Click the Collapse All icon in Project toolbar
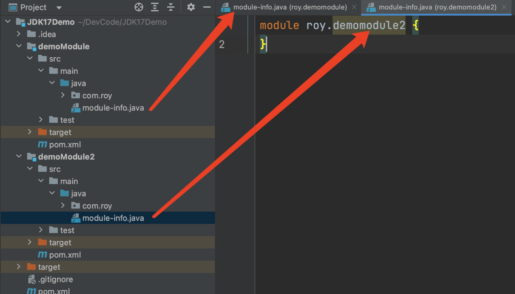 click(x=171, y=7)
